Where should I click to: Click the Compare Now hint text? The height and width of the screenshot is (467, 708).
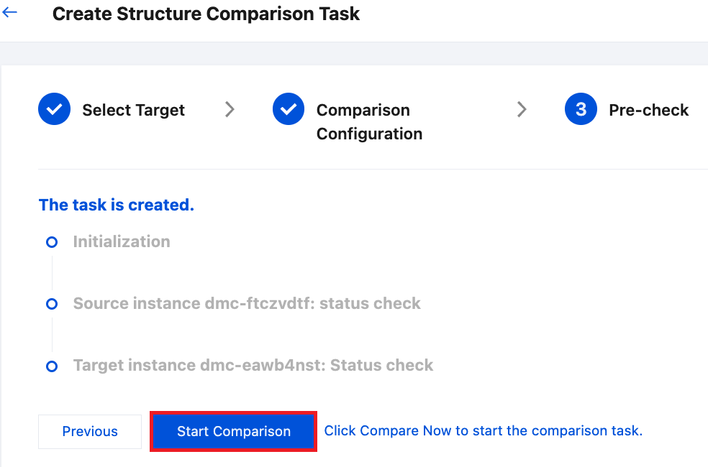(x=483, y=431)
